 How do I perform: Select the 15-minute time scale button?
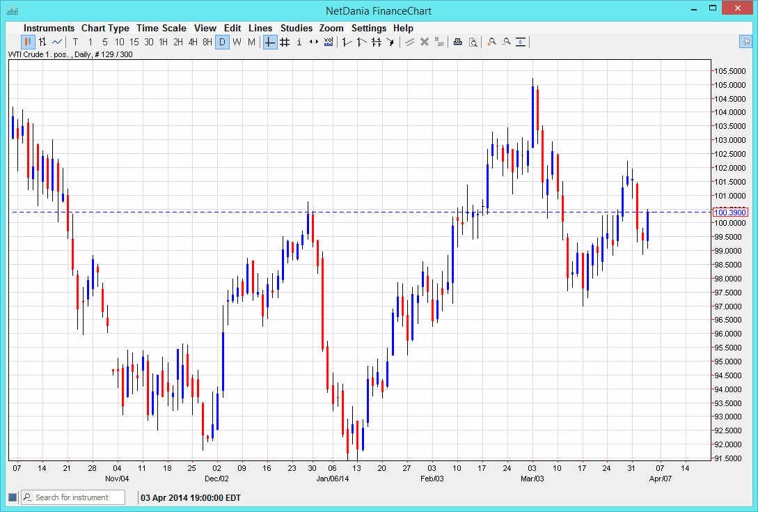[x=134, y=42]
